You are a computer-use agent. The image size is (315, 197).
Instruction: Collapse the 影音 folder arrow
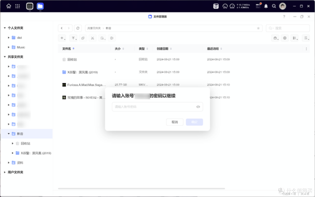[9, 134]
